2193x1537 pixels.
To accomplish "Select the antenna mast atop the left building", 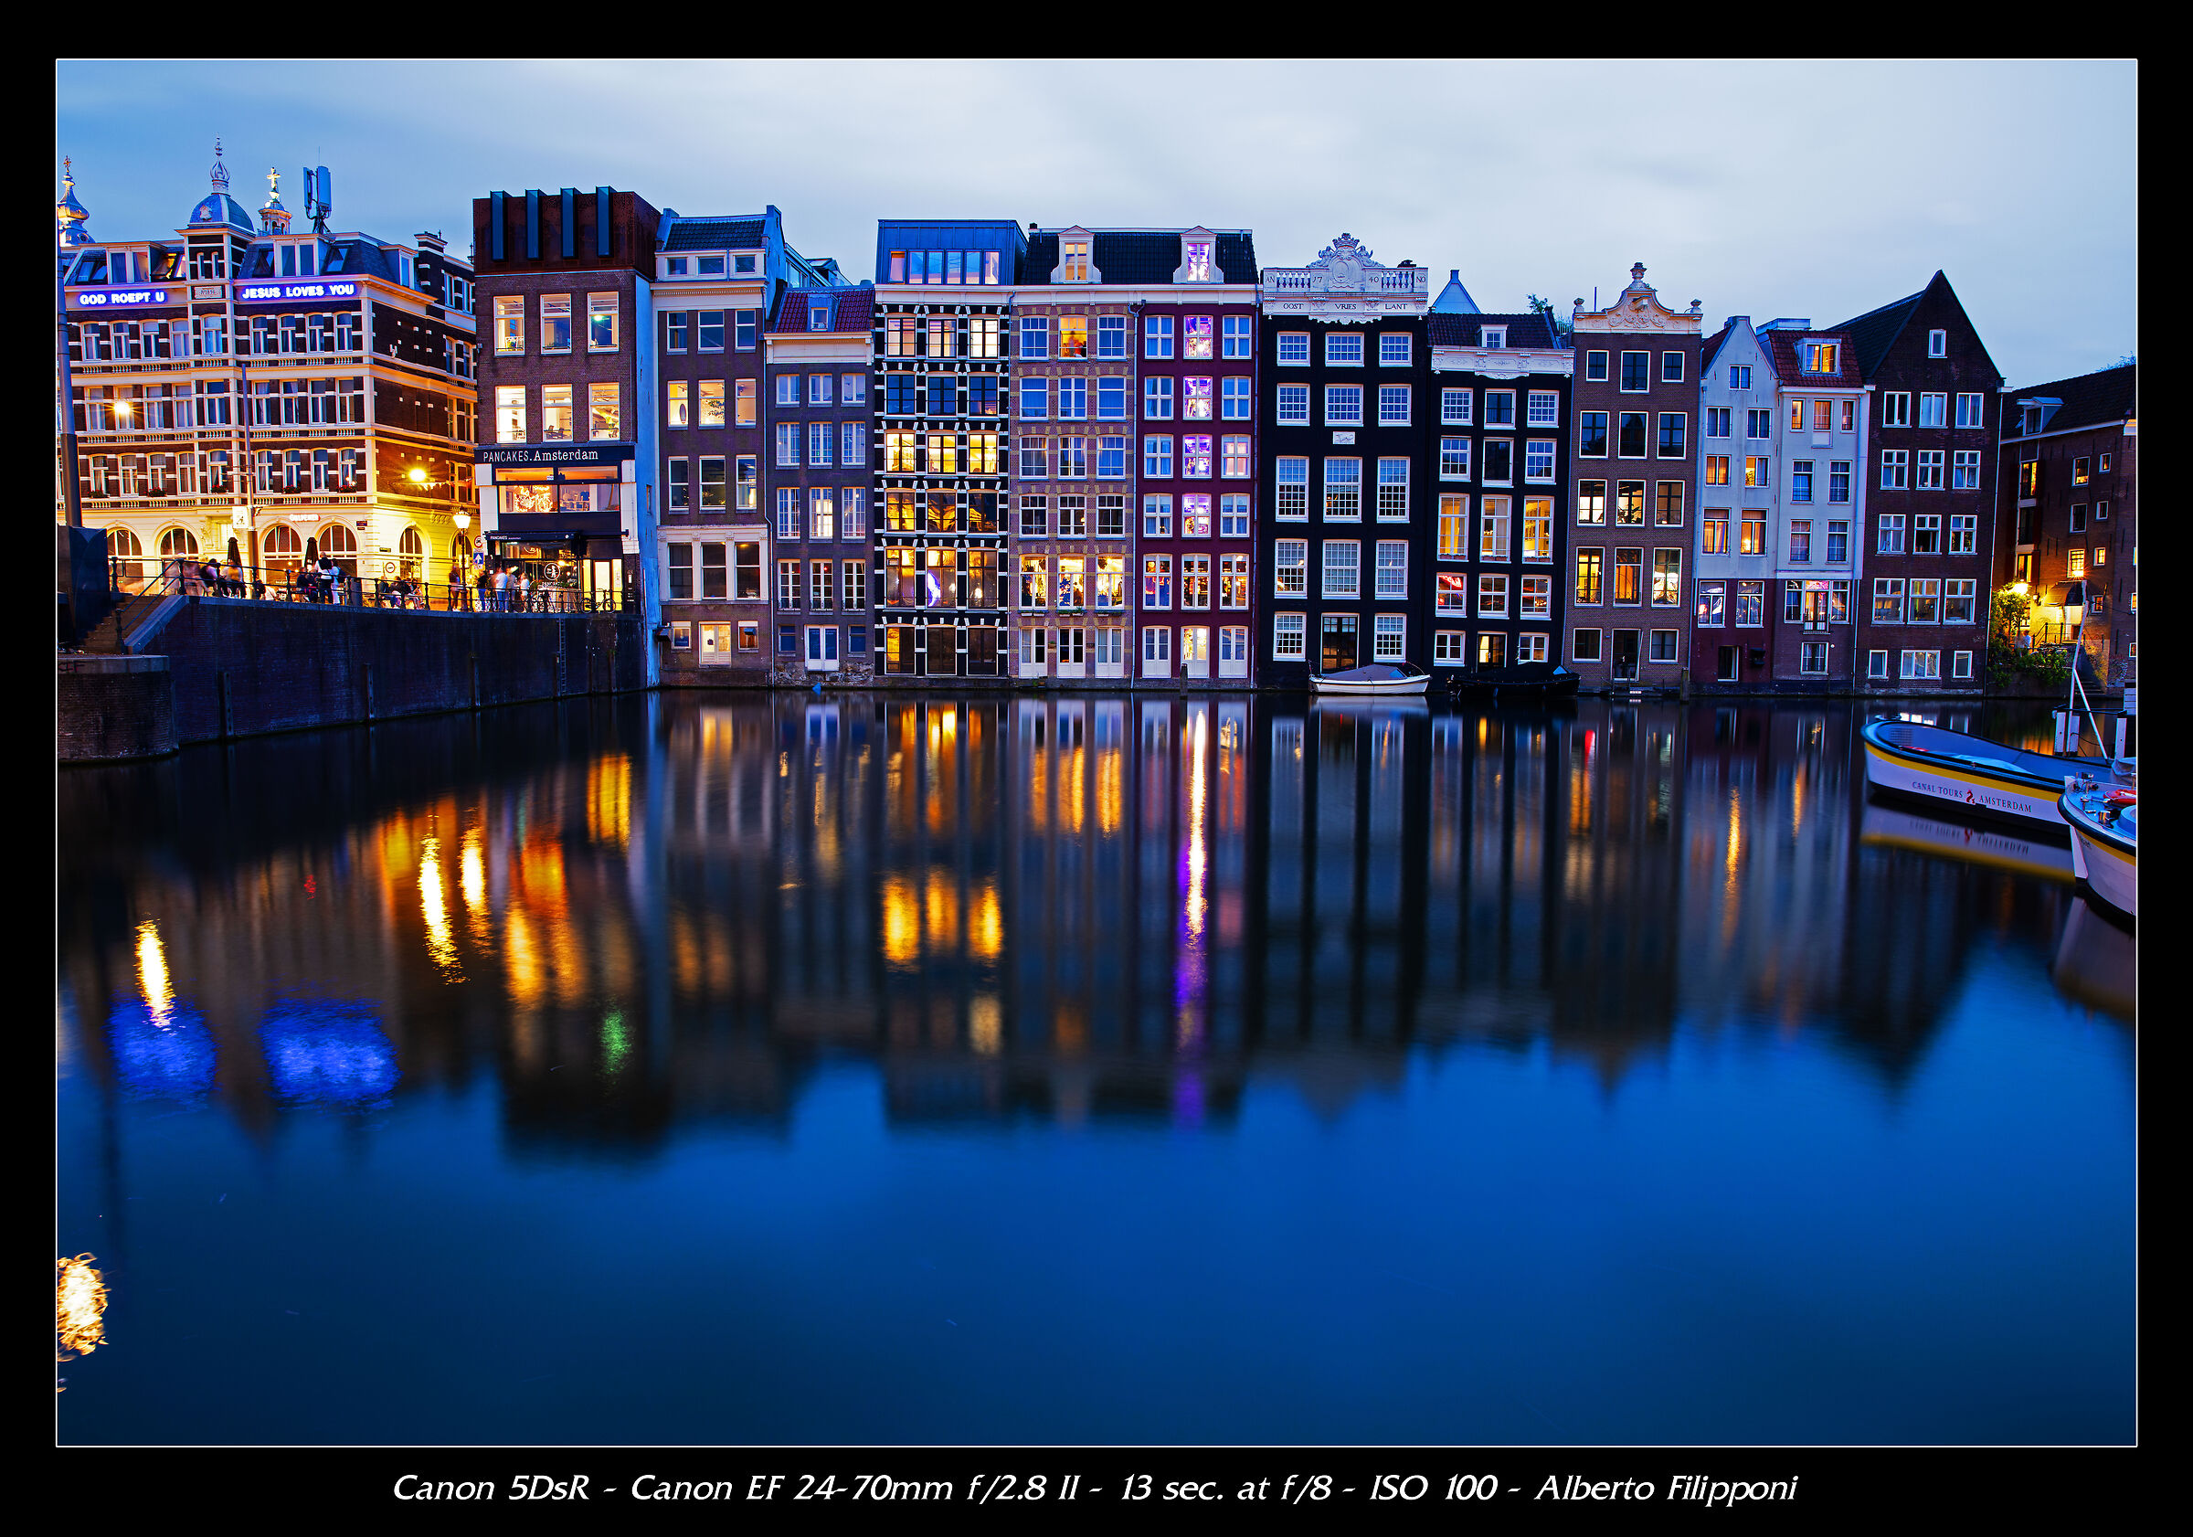I will tap(316, 188).
